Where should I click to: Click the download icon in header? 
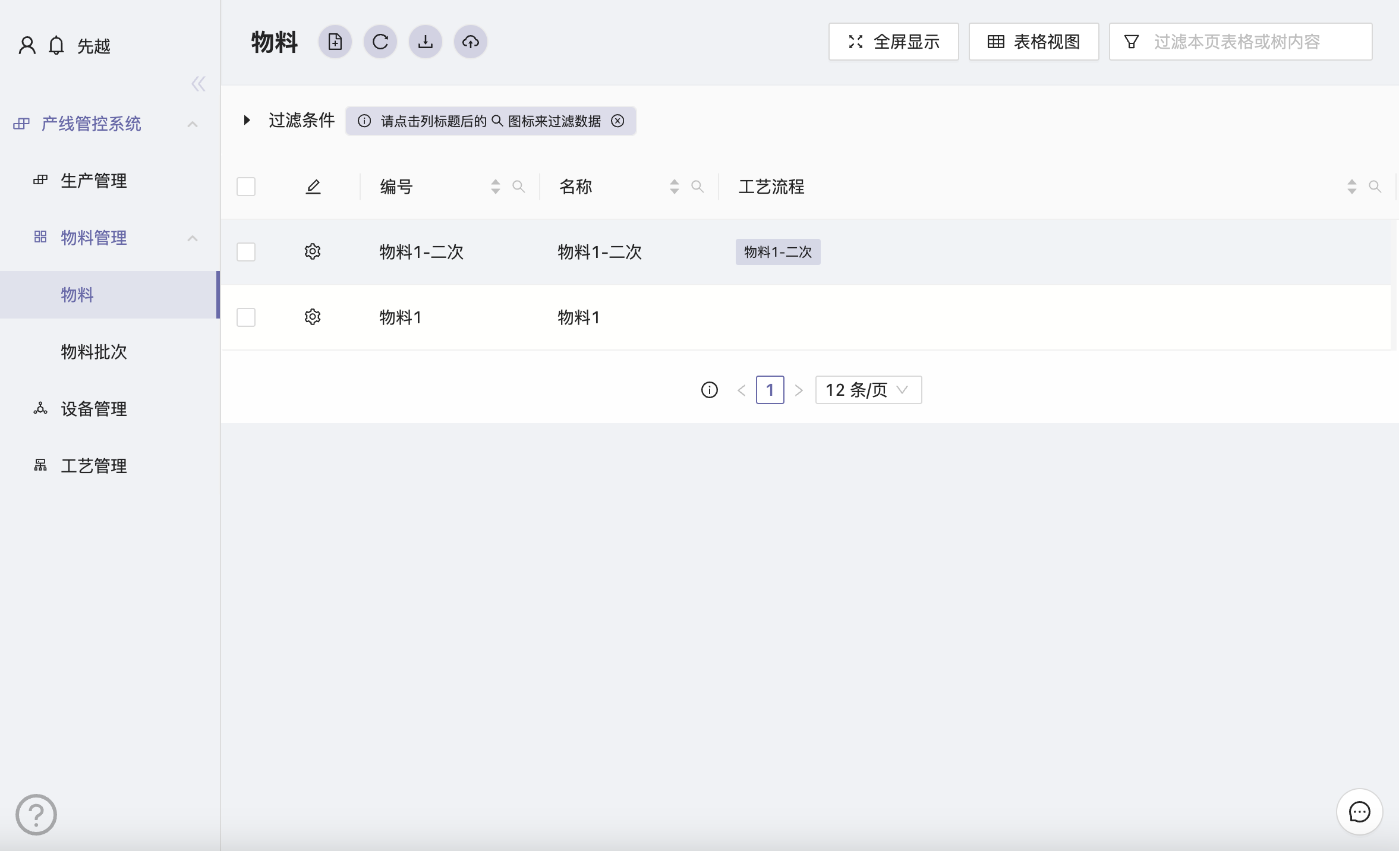pyautogui.click(x=426, y=42)
